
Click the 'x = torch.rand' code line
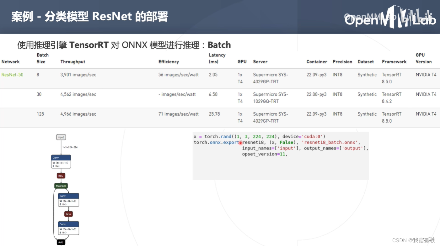coord(260,136)
